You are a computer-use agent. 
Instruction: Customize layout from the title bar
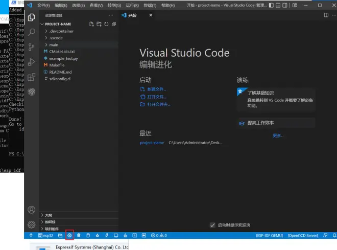coord(295,5)
